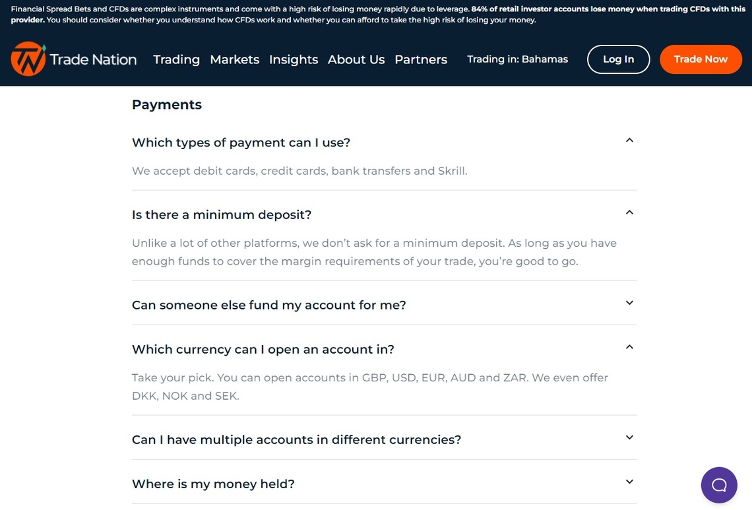Viewport: 752px width, 510px height.
Task: Collapse the minimum deposit answer chevron
Action: [629, 212]
